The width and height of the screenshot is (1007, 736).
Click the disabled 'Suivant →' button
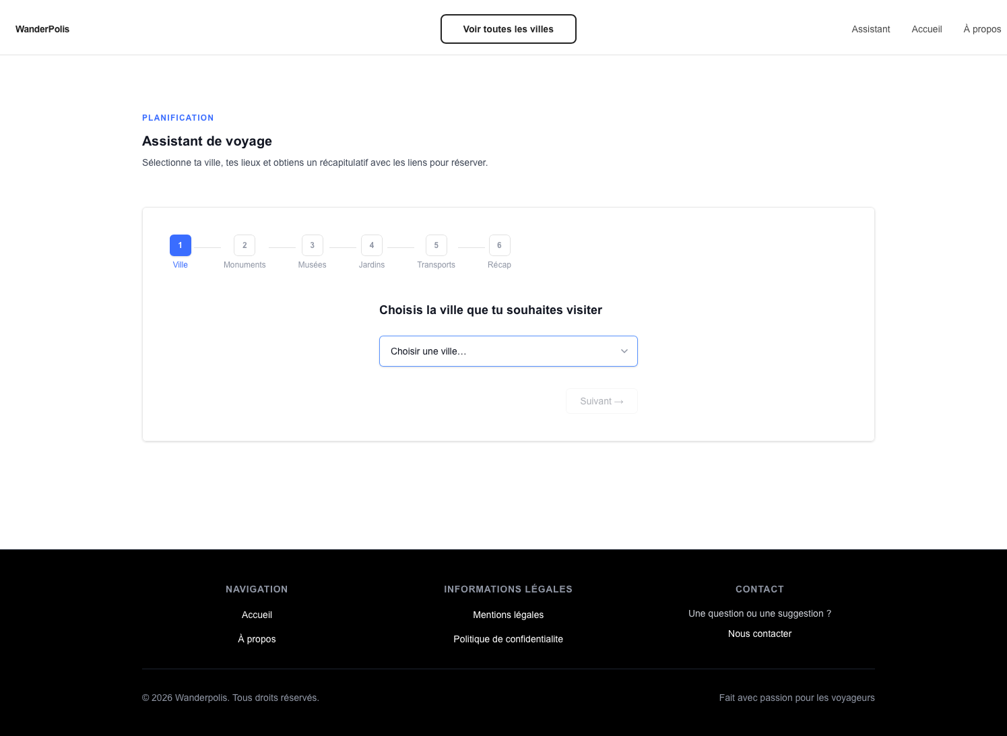[602, 401]
